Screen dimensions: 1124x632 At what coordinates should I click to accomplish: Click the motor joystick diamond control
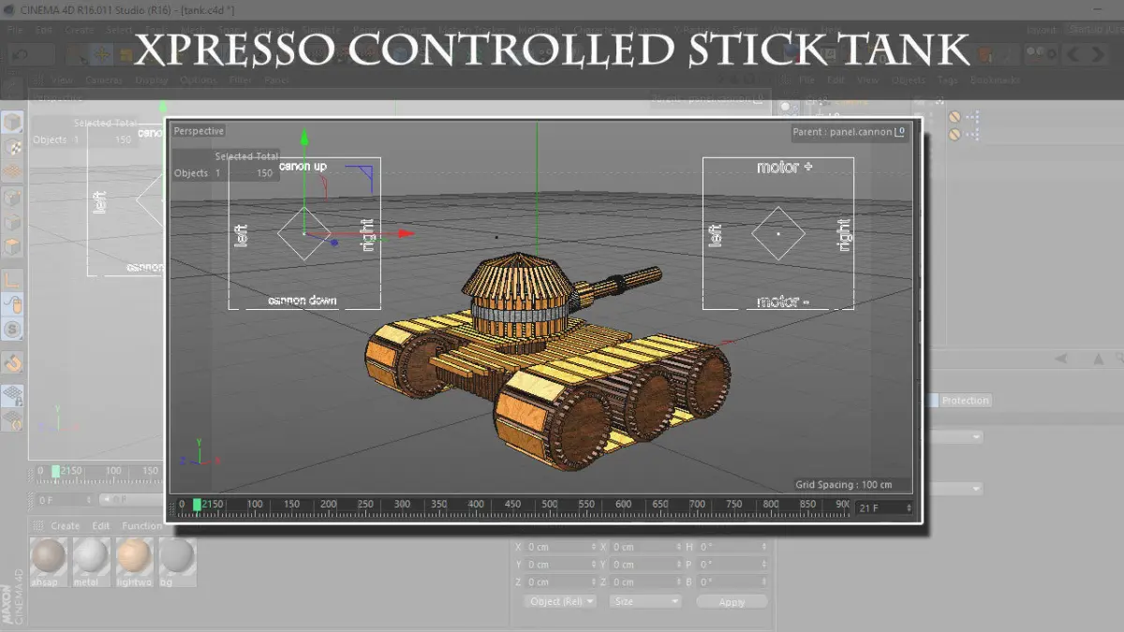click(778, 234)
